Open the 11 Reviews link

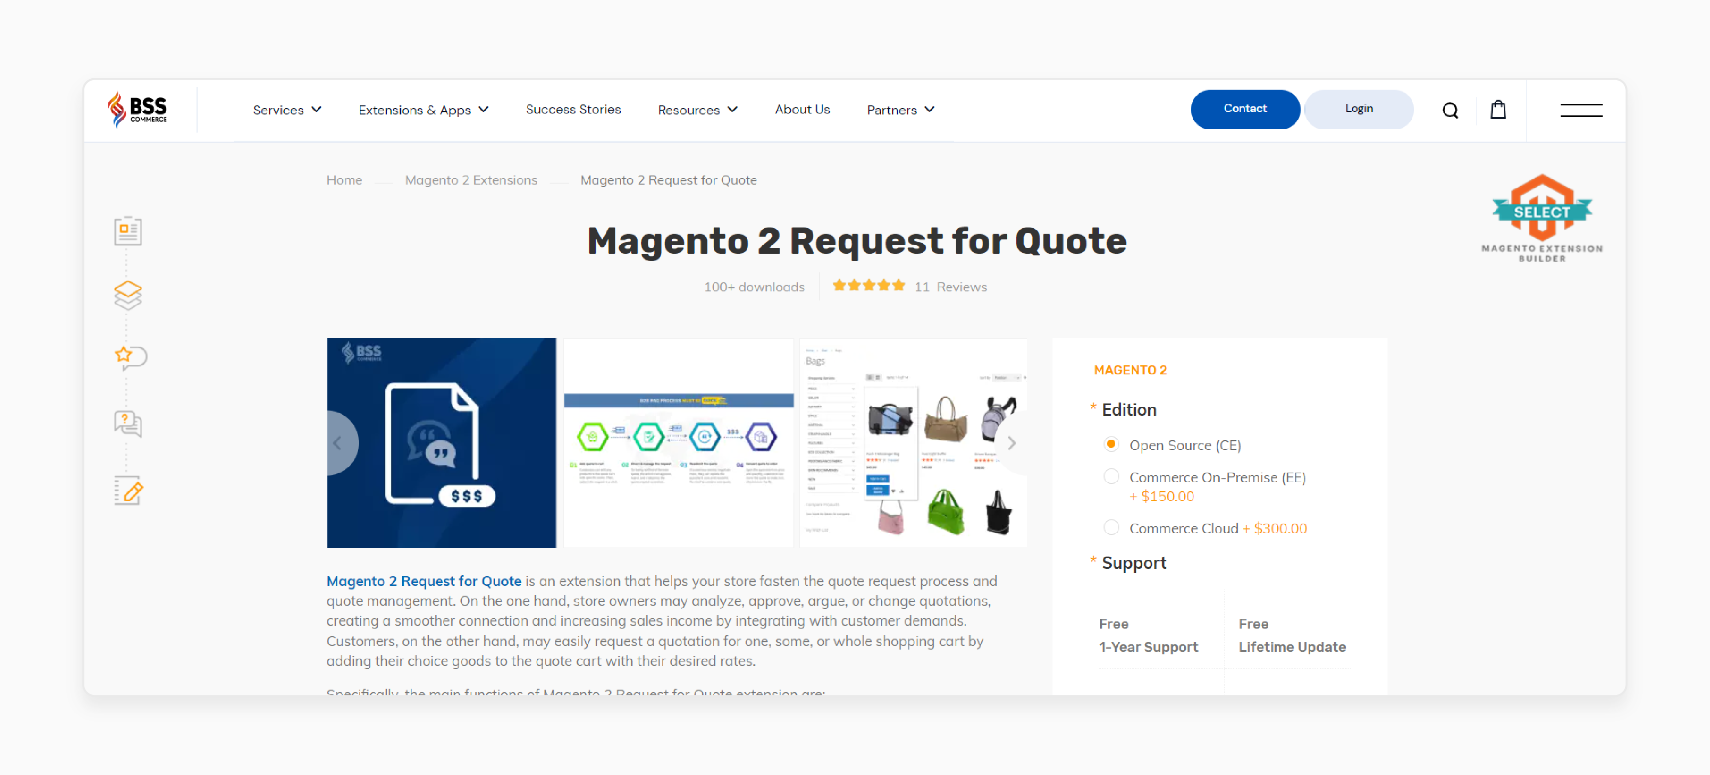(x=950, y=287)
